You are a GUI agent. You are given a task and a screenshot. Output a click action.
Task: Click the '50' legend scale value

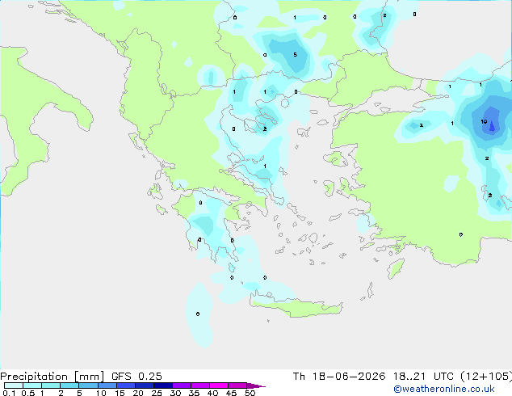[x=250, y=393]
